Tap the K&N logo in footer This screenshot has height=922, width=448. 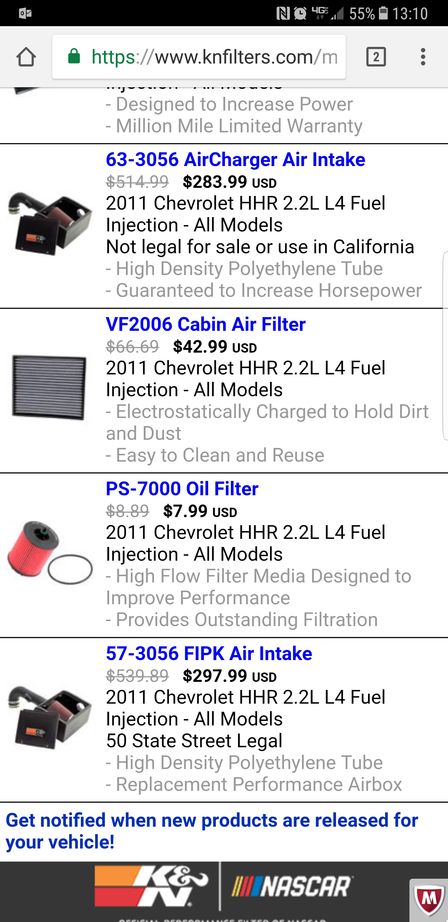152,886
